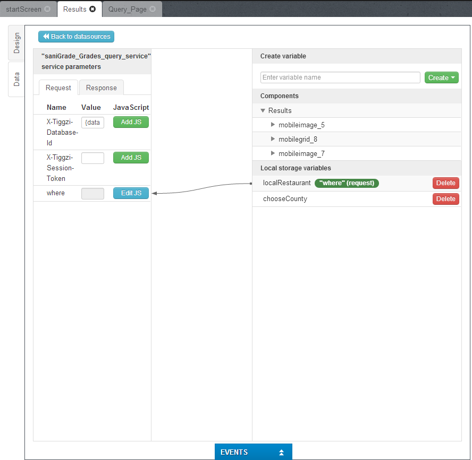Screen dimensions: 472x460
Task: Open the Data side tab
Action: [x=16, y=79]
